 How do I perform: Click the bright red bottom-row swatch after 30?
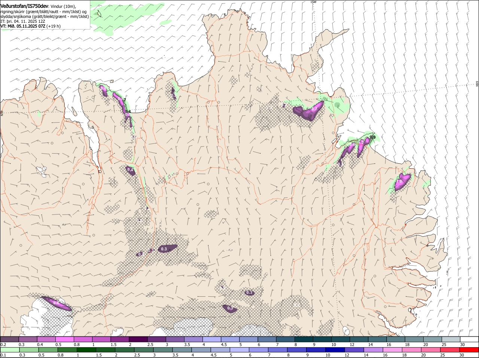(x=469, y=350)
